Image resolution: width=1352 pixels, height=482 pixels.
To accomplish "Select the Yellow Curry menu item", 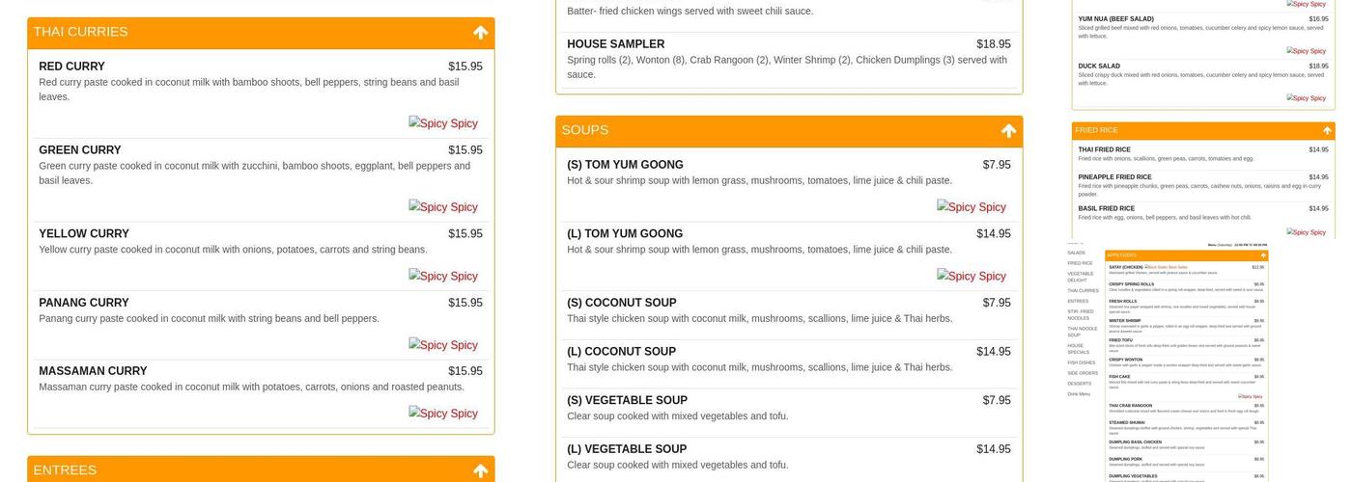I will click(84, 233).
